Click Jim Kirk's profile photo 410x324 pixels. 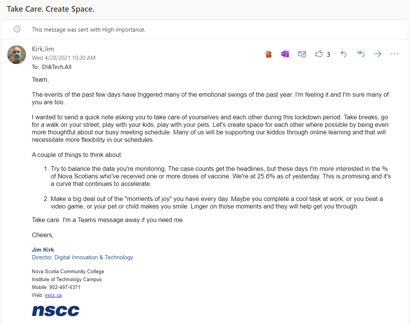pos(17,55)
